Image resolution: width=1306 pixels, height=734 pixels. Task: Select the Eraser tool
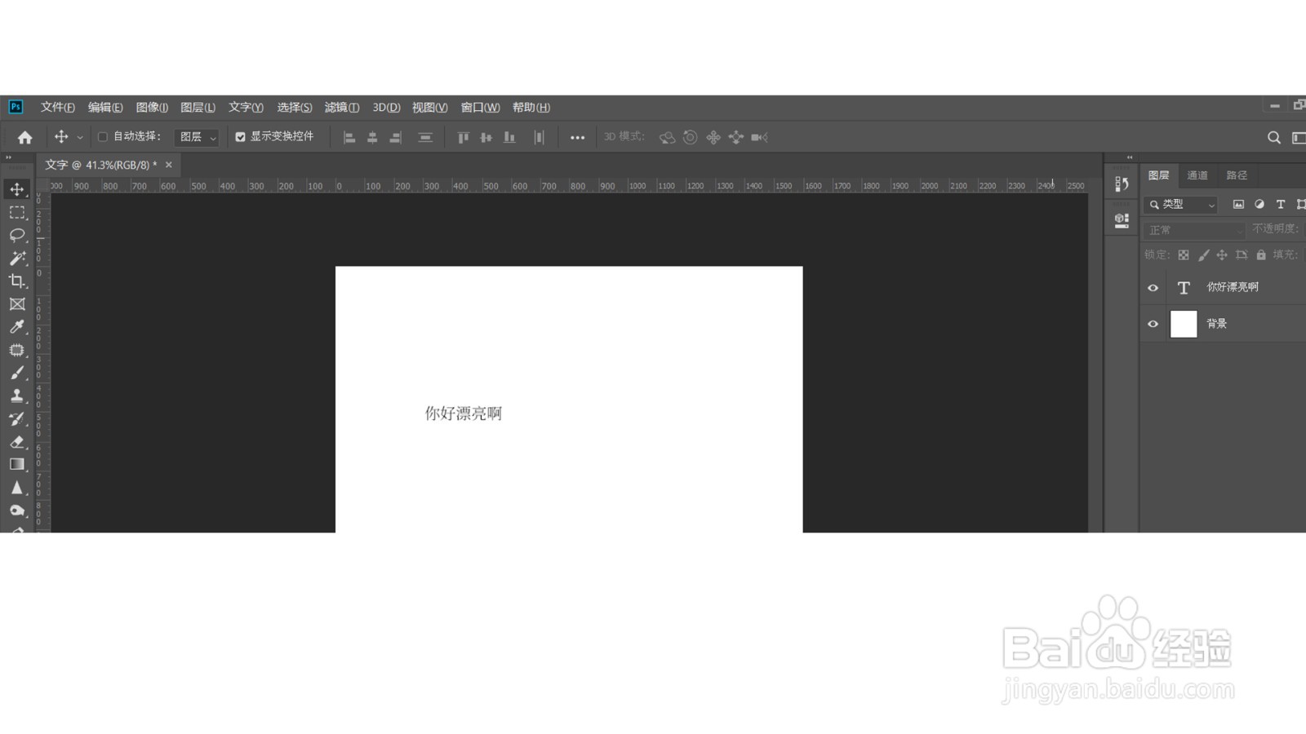point(16,441)
